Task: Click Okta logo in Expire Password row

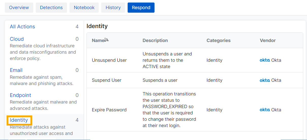Action: coord(265,110)
